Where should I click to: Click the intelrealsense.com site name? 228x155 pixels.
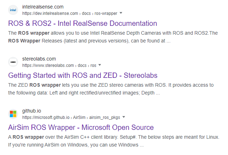point(43,7)
